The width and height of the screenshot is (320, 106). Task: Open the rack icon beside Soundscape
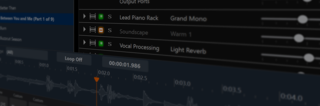point(93,29)
